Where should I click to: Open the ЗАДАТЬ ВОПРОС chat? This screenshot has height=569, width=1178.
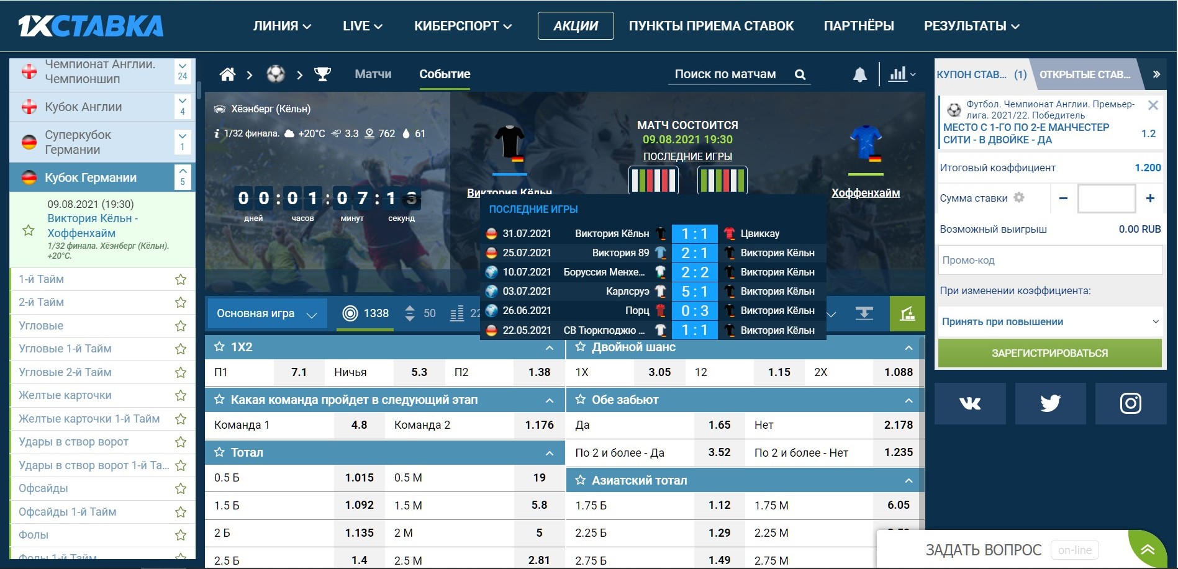pyautogui.click(x=984, y=550)
